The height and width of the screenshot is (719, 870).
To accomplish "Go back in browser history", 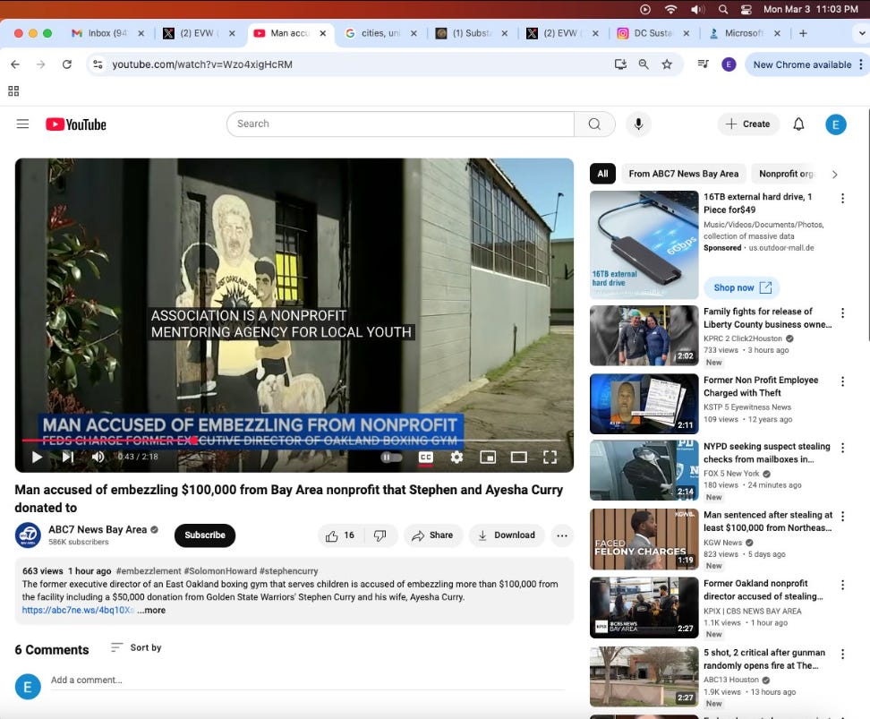I will [15, 64].
